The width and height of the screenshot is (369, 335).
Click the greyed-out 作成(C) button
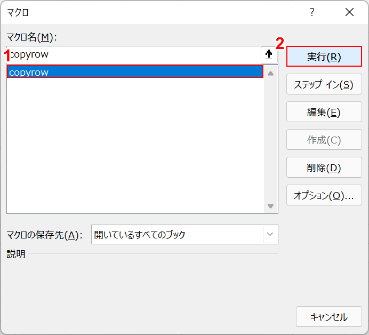[324, 140]
